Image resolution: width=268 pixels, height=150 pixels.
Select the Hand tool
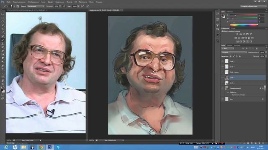3,80
